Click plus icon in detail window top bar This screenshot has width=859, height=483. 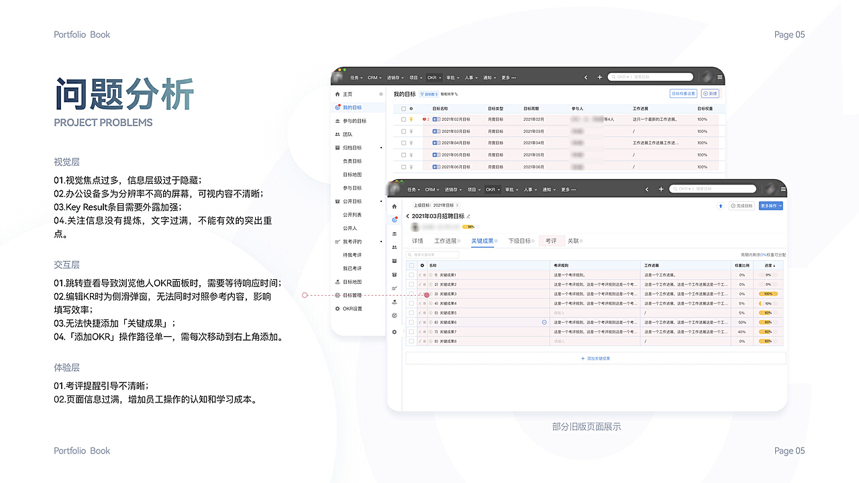[661, 189]
